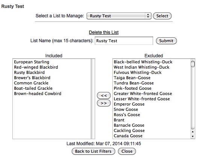Image resolution: width=205 pixels, height=158 pixels.
Task: Select Ross's Goose in Excluded list
Action: [152, 115]
